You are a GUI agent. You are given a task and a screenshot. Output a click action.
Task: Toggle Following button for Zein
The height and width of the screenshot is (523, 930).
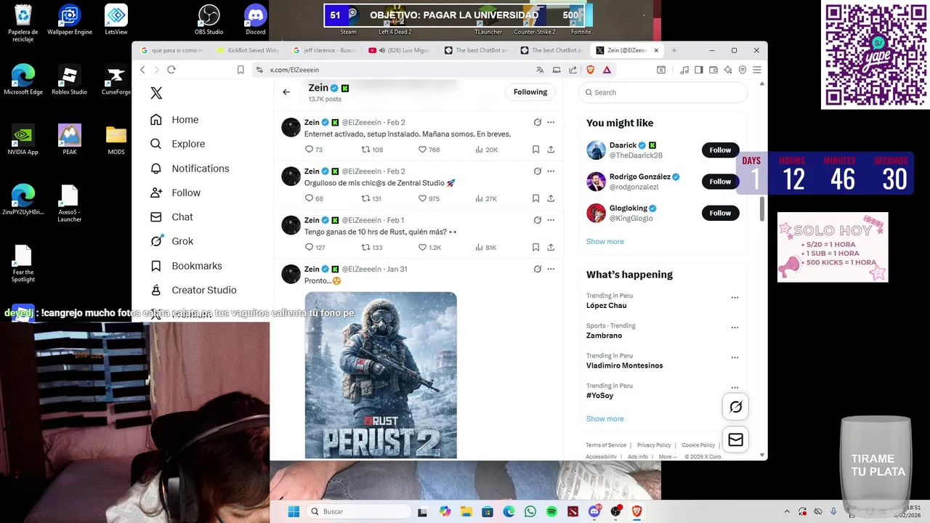tap(530, 92)
